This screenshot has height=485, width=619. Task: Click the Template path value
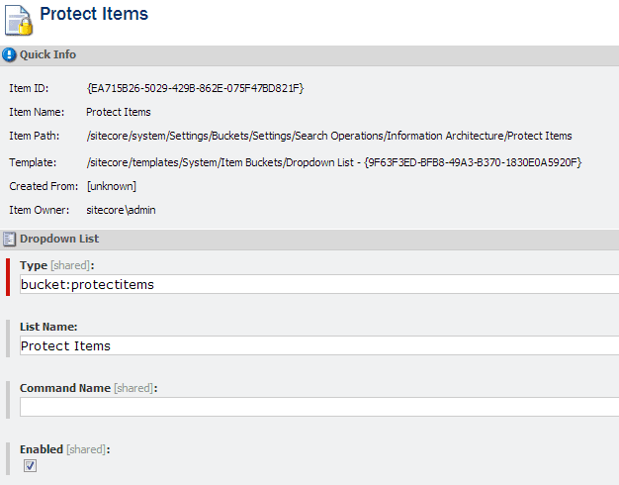(x=333, y=161)
